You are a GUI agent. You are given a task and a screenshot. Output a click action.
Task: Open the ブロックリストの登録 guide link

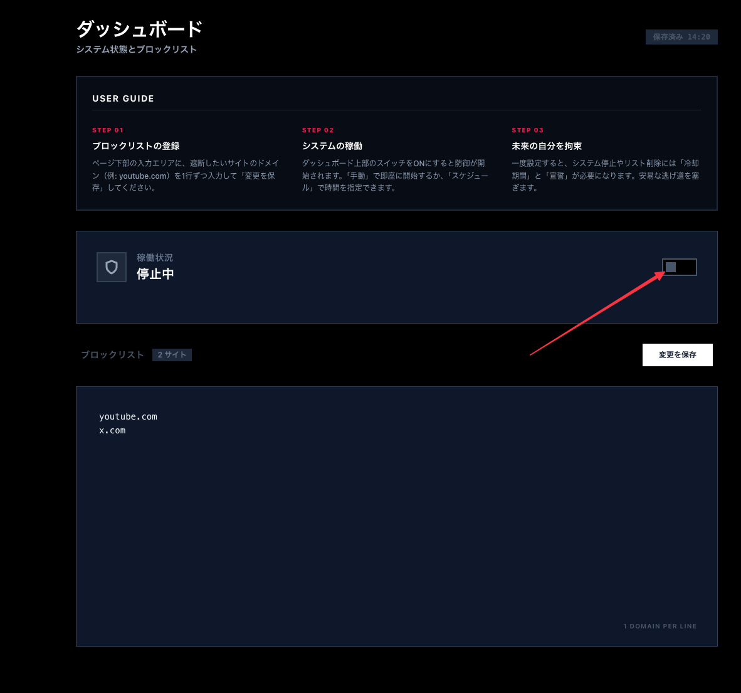(135, 145)
